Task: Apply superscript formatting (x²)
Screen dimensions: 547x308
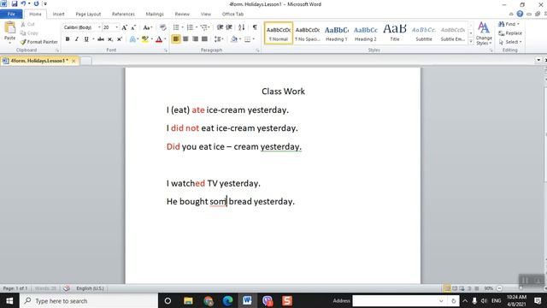Action: tap(120, 39)
